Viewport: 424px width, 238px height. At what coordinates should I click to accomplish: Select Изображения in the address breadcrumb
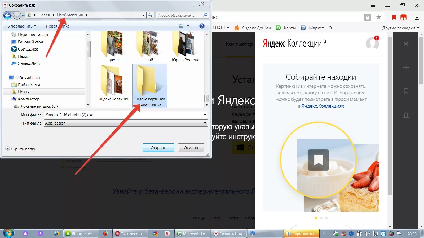(x=70, y=15)
